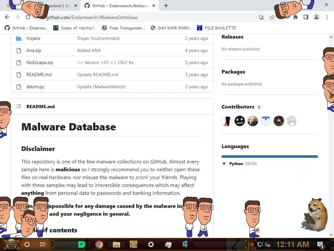Go forward in browser history
The height and width of the screenshot is (251, 334).
click(18, 17)
